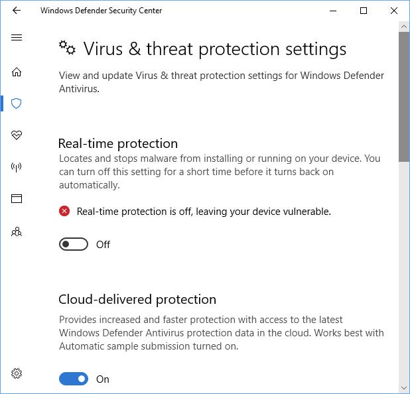
Task: Open Family options people icon
Action: point(17,231)
